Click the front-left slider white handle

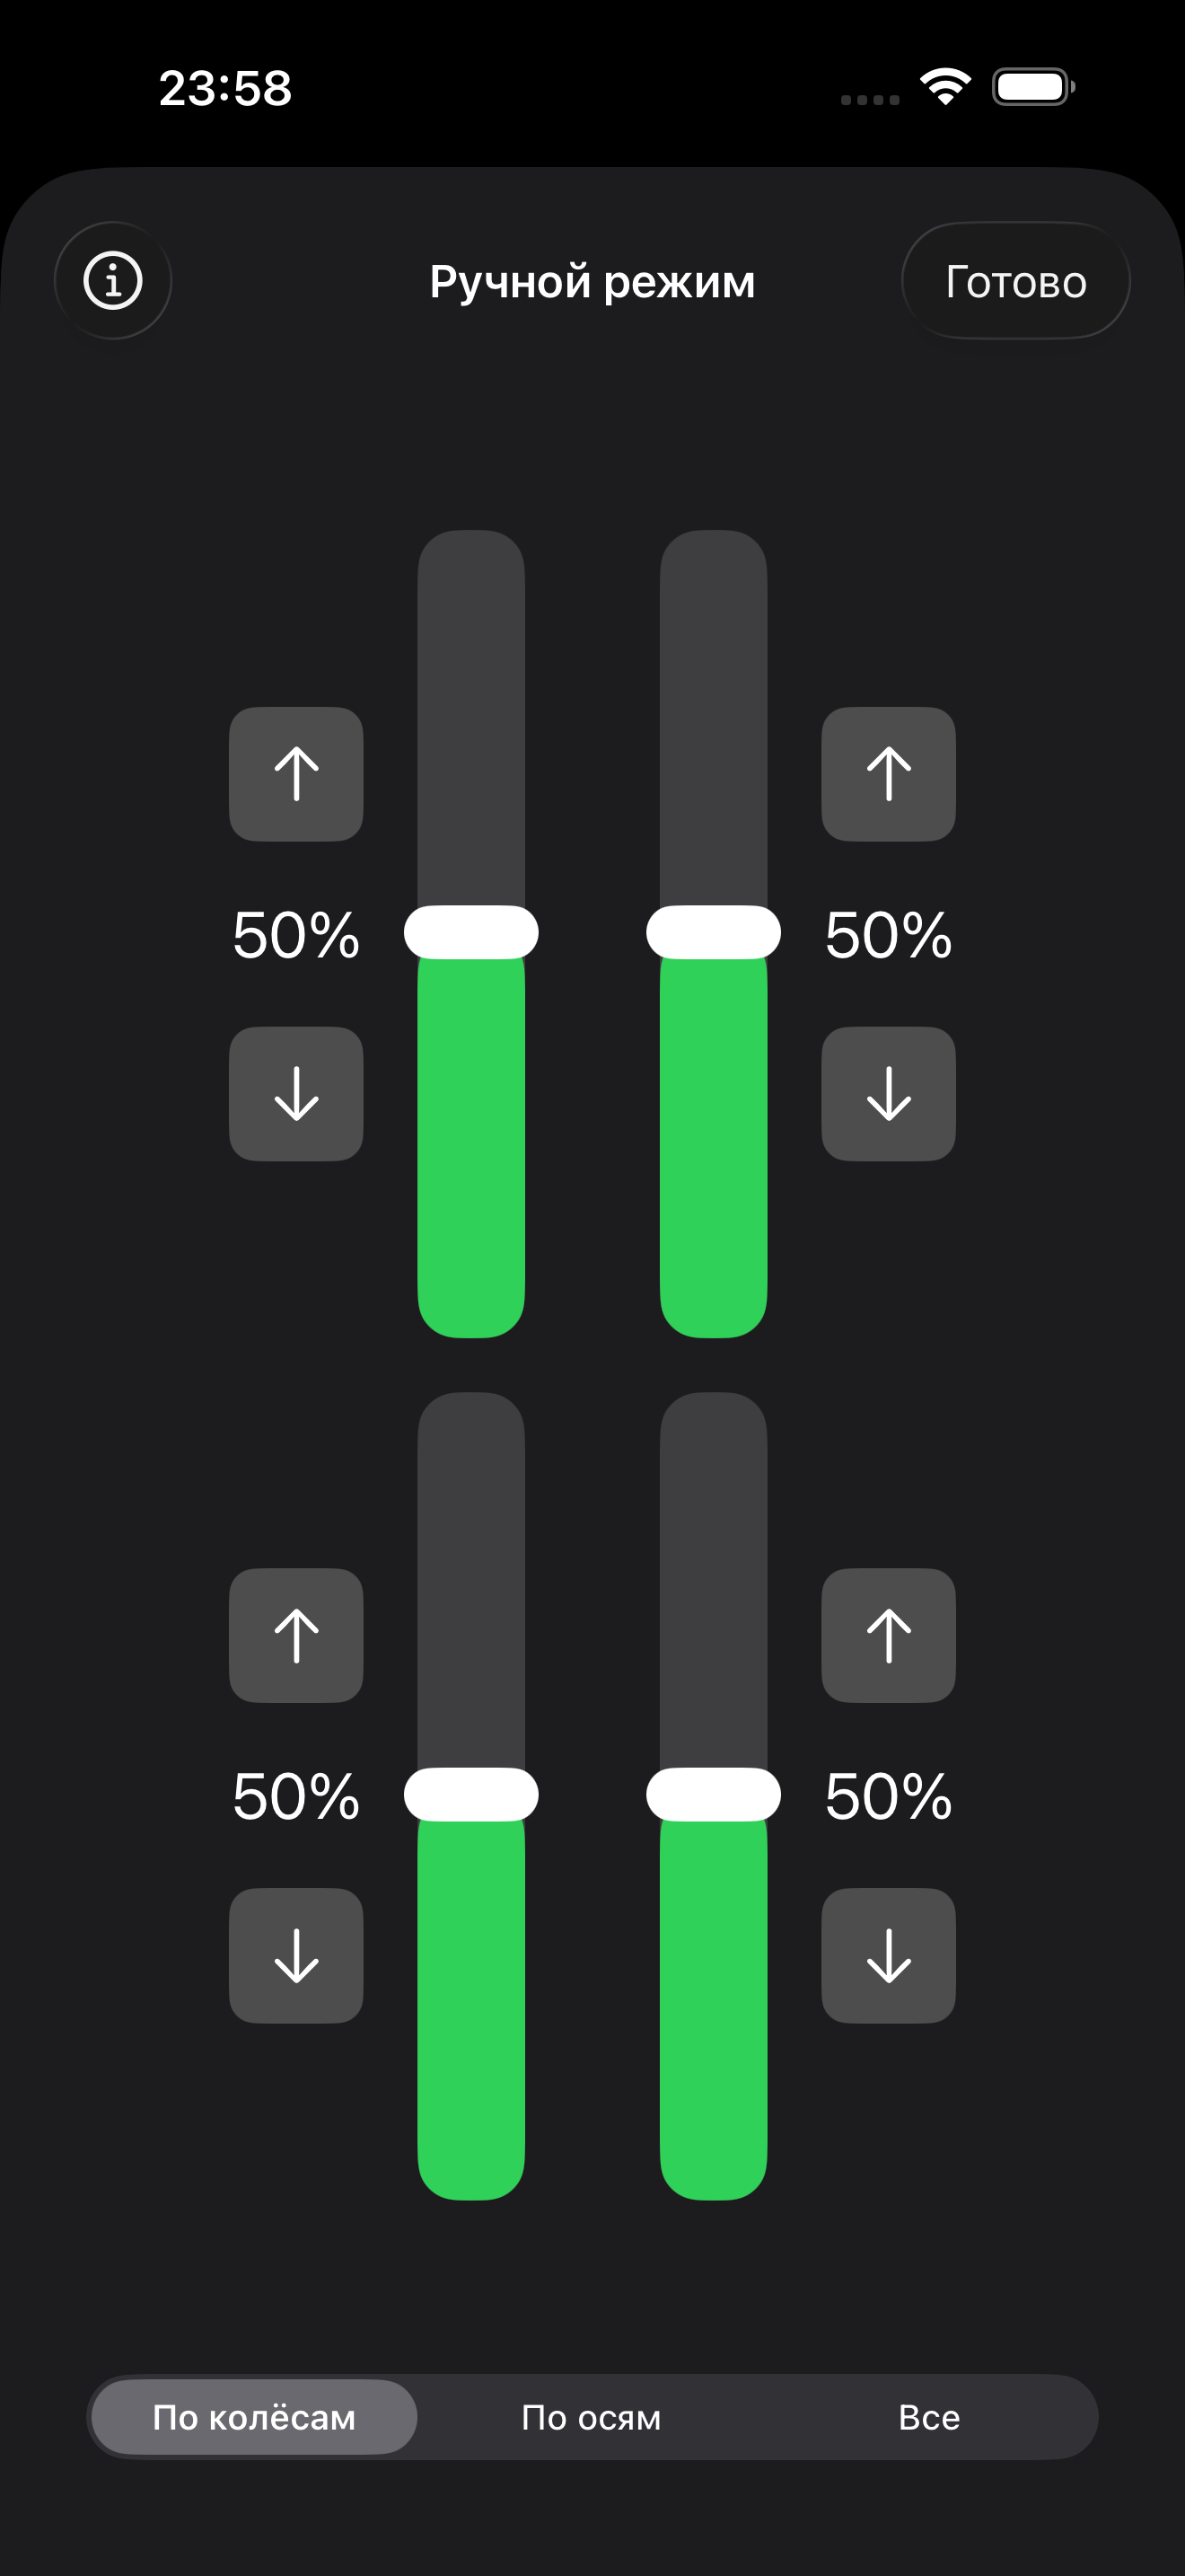pos(470,932)
